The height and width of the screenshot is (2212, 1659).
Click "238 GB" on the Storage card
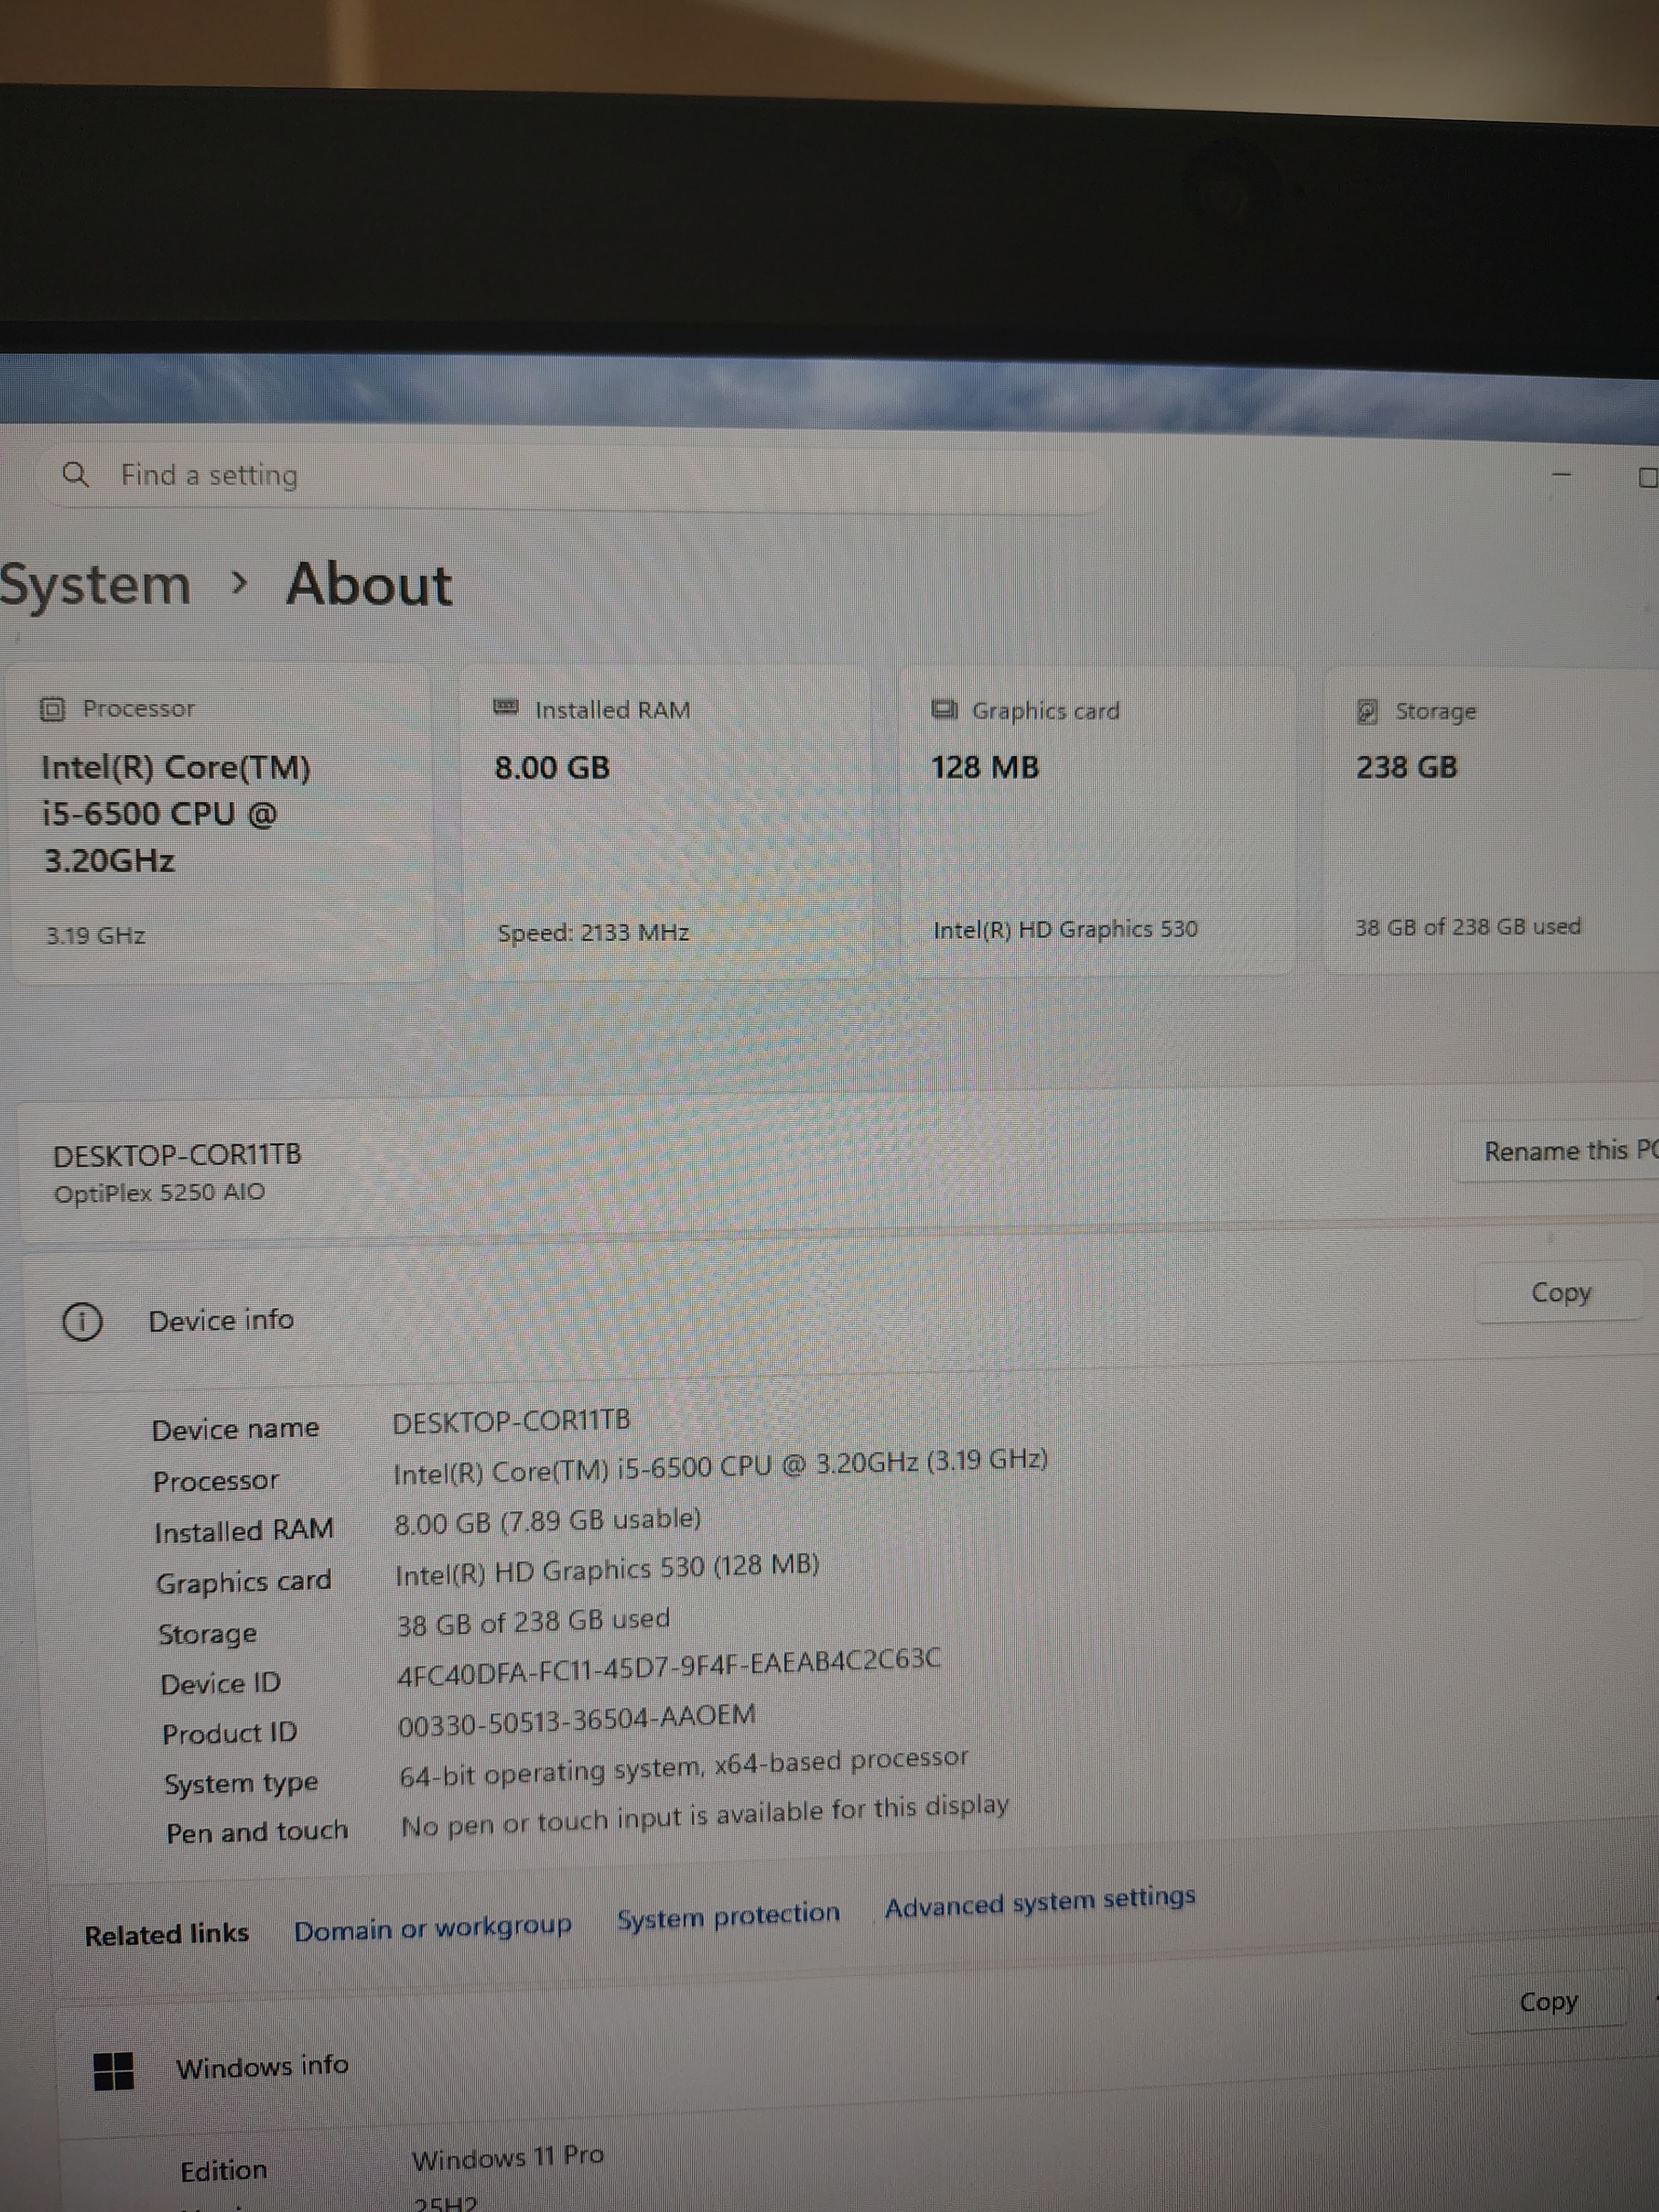point(1406,767)
